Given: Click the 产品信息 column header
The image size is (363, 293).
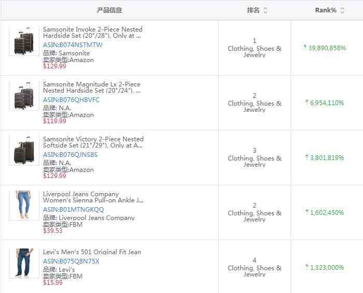Looking at the screenshot, I should [x=109, y=10].
